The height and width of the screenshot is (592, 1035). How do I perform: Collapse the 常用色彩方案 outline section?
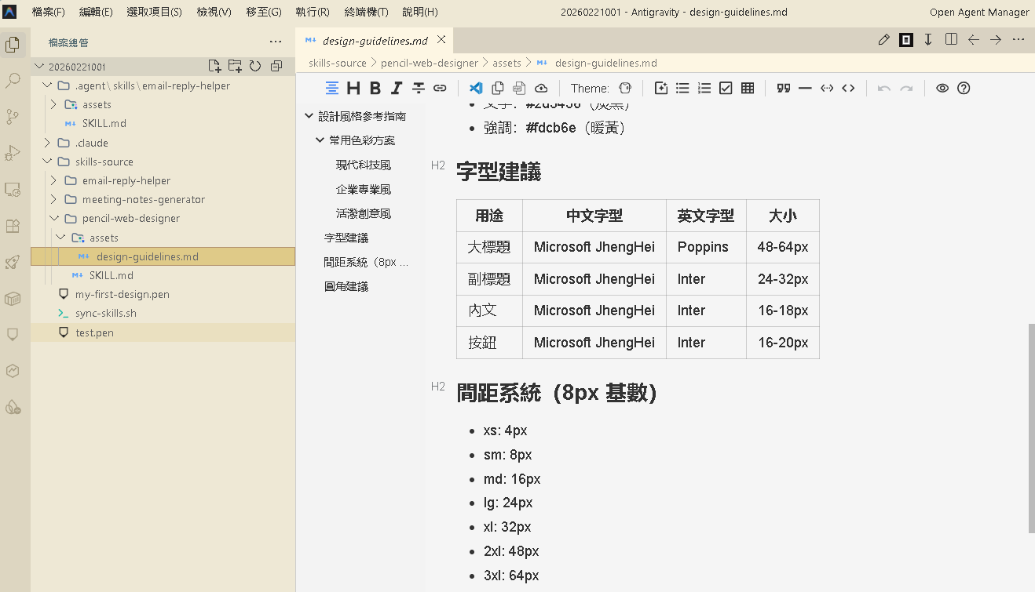[x=320, y=140]
